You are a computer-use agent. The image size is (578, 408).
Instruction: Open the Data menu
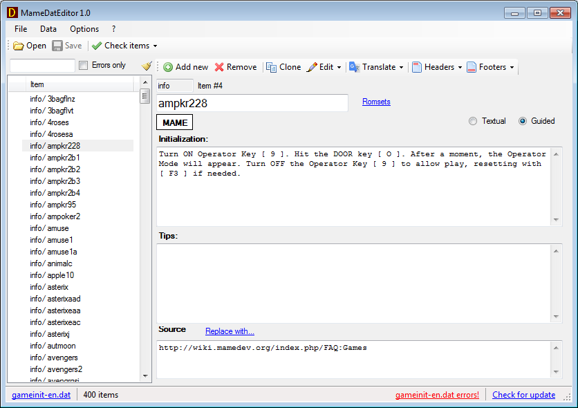tap(48, 29)
